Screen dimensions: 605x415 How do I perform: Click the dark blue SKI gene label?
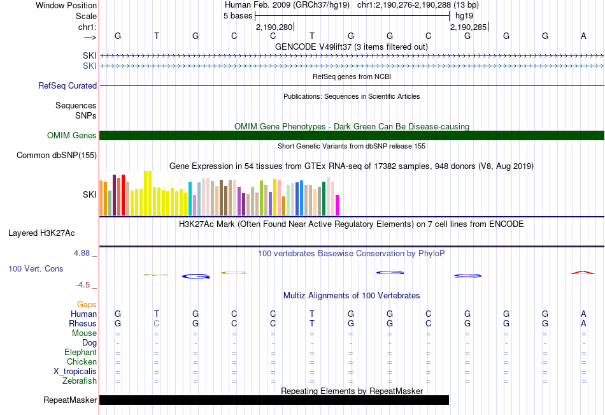pos(90,55)
